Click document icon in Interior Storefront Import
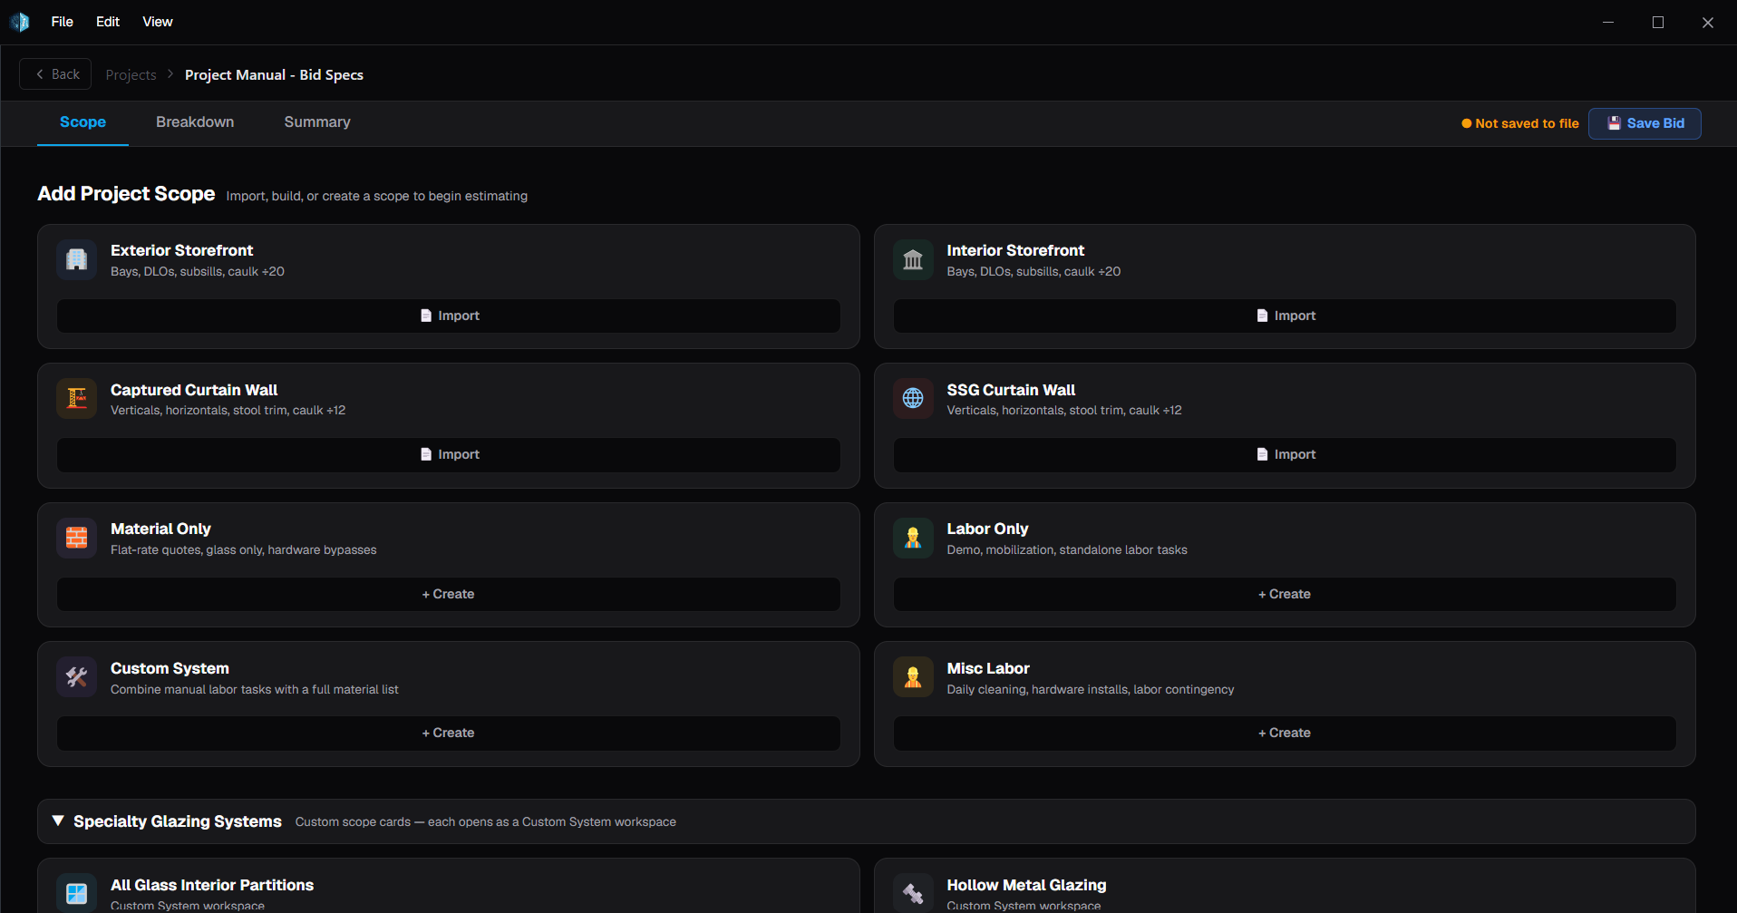This screenshot has width=1737, height=913. 1262,316
